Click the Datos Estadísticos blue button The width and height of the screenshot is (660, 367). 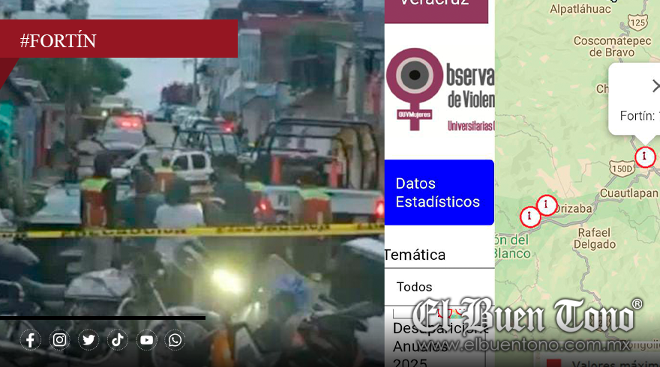pyautogui.click(x=439, y=192)
